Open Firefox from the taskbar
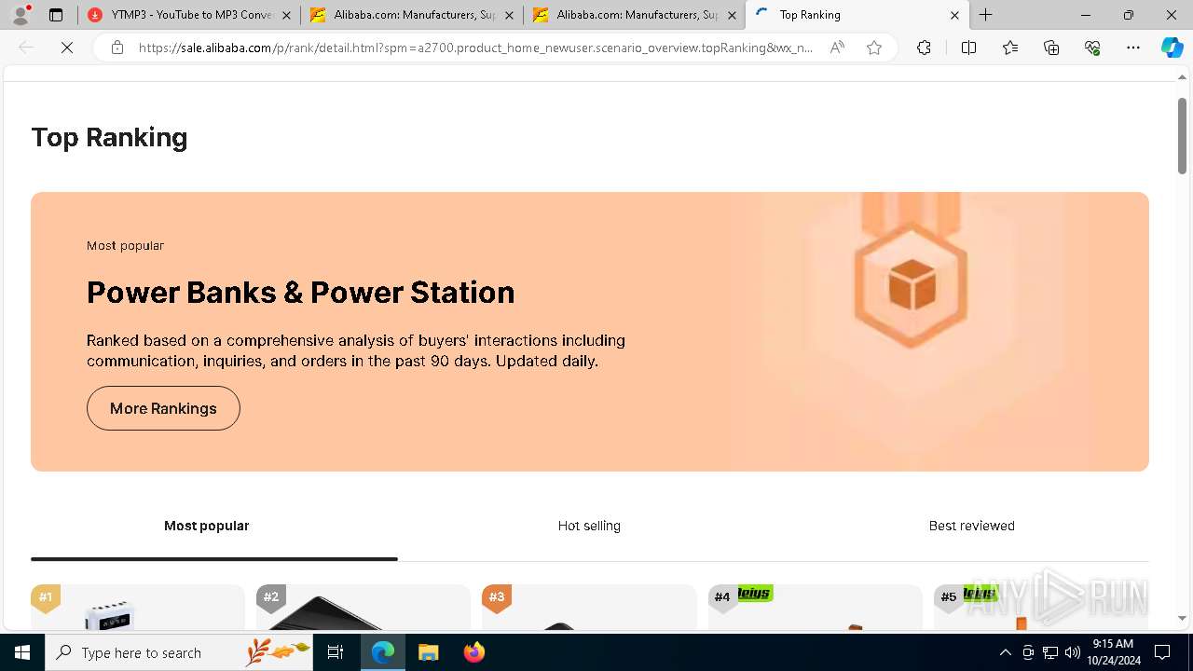This screenshot has height=671, width=1193. 473,652
